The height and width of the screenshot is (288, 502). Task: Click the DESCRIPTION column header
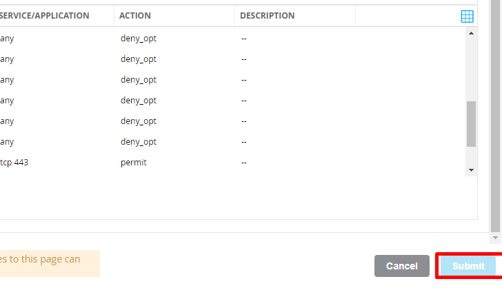pos(267,15)
